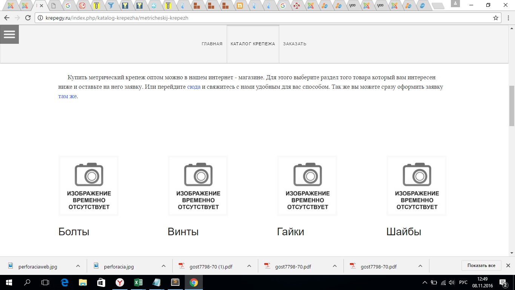Viewport: 515px width, 290px height.
Task: Expand options for gost7798-70 (1).pdf download
Action: pos(249,266)
